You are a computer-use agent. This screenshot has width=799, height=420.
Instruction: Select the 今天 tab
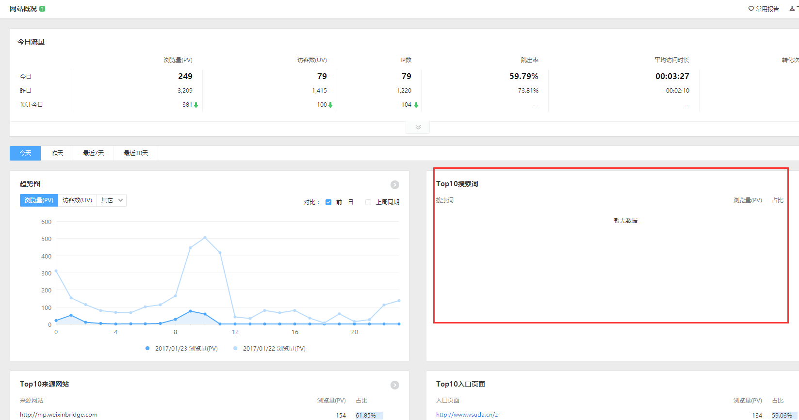[25, 153]
